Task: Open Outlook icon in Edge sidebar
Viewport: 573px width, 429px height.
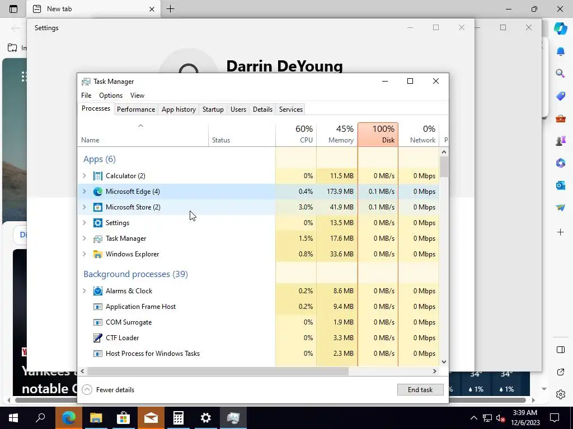Action: coord(560,185)
